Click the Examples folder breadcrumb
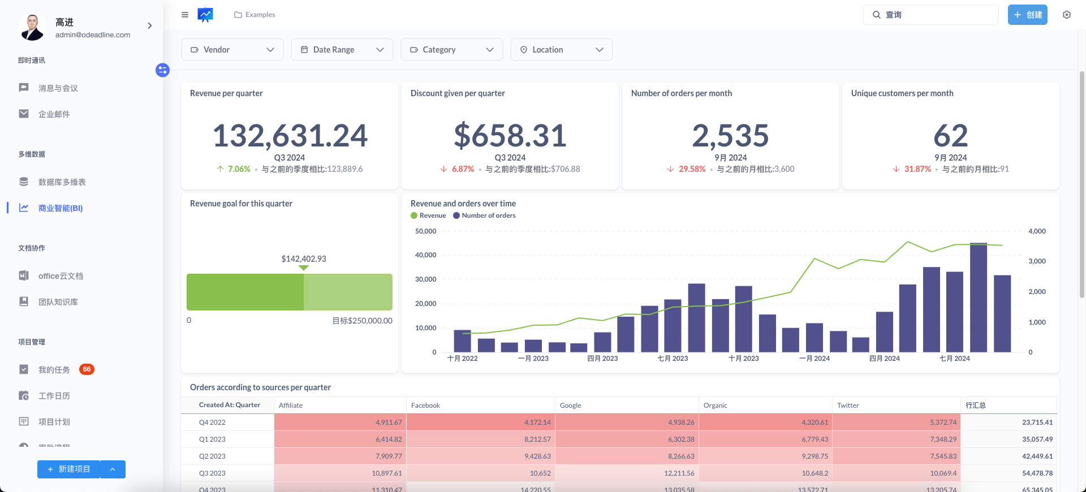Screen dimensions: 1086x492 tap(255, 15)
